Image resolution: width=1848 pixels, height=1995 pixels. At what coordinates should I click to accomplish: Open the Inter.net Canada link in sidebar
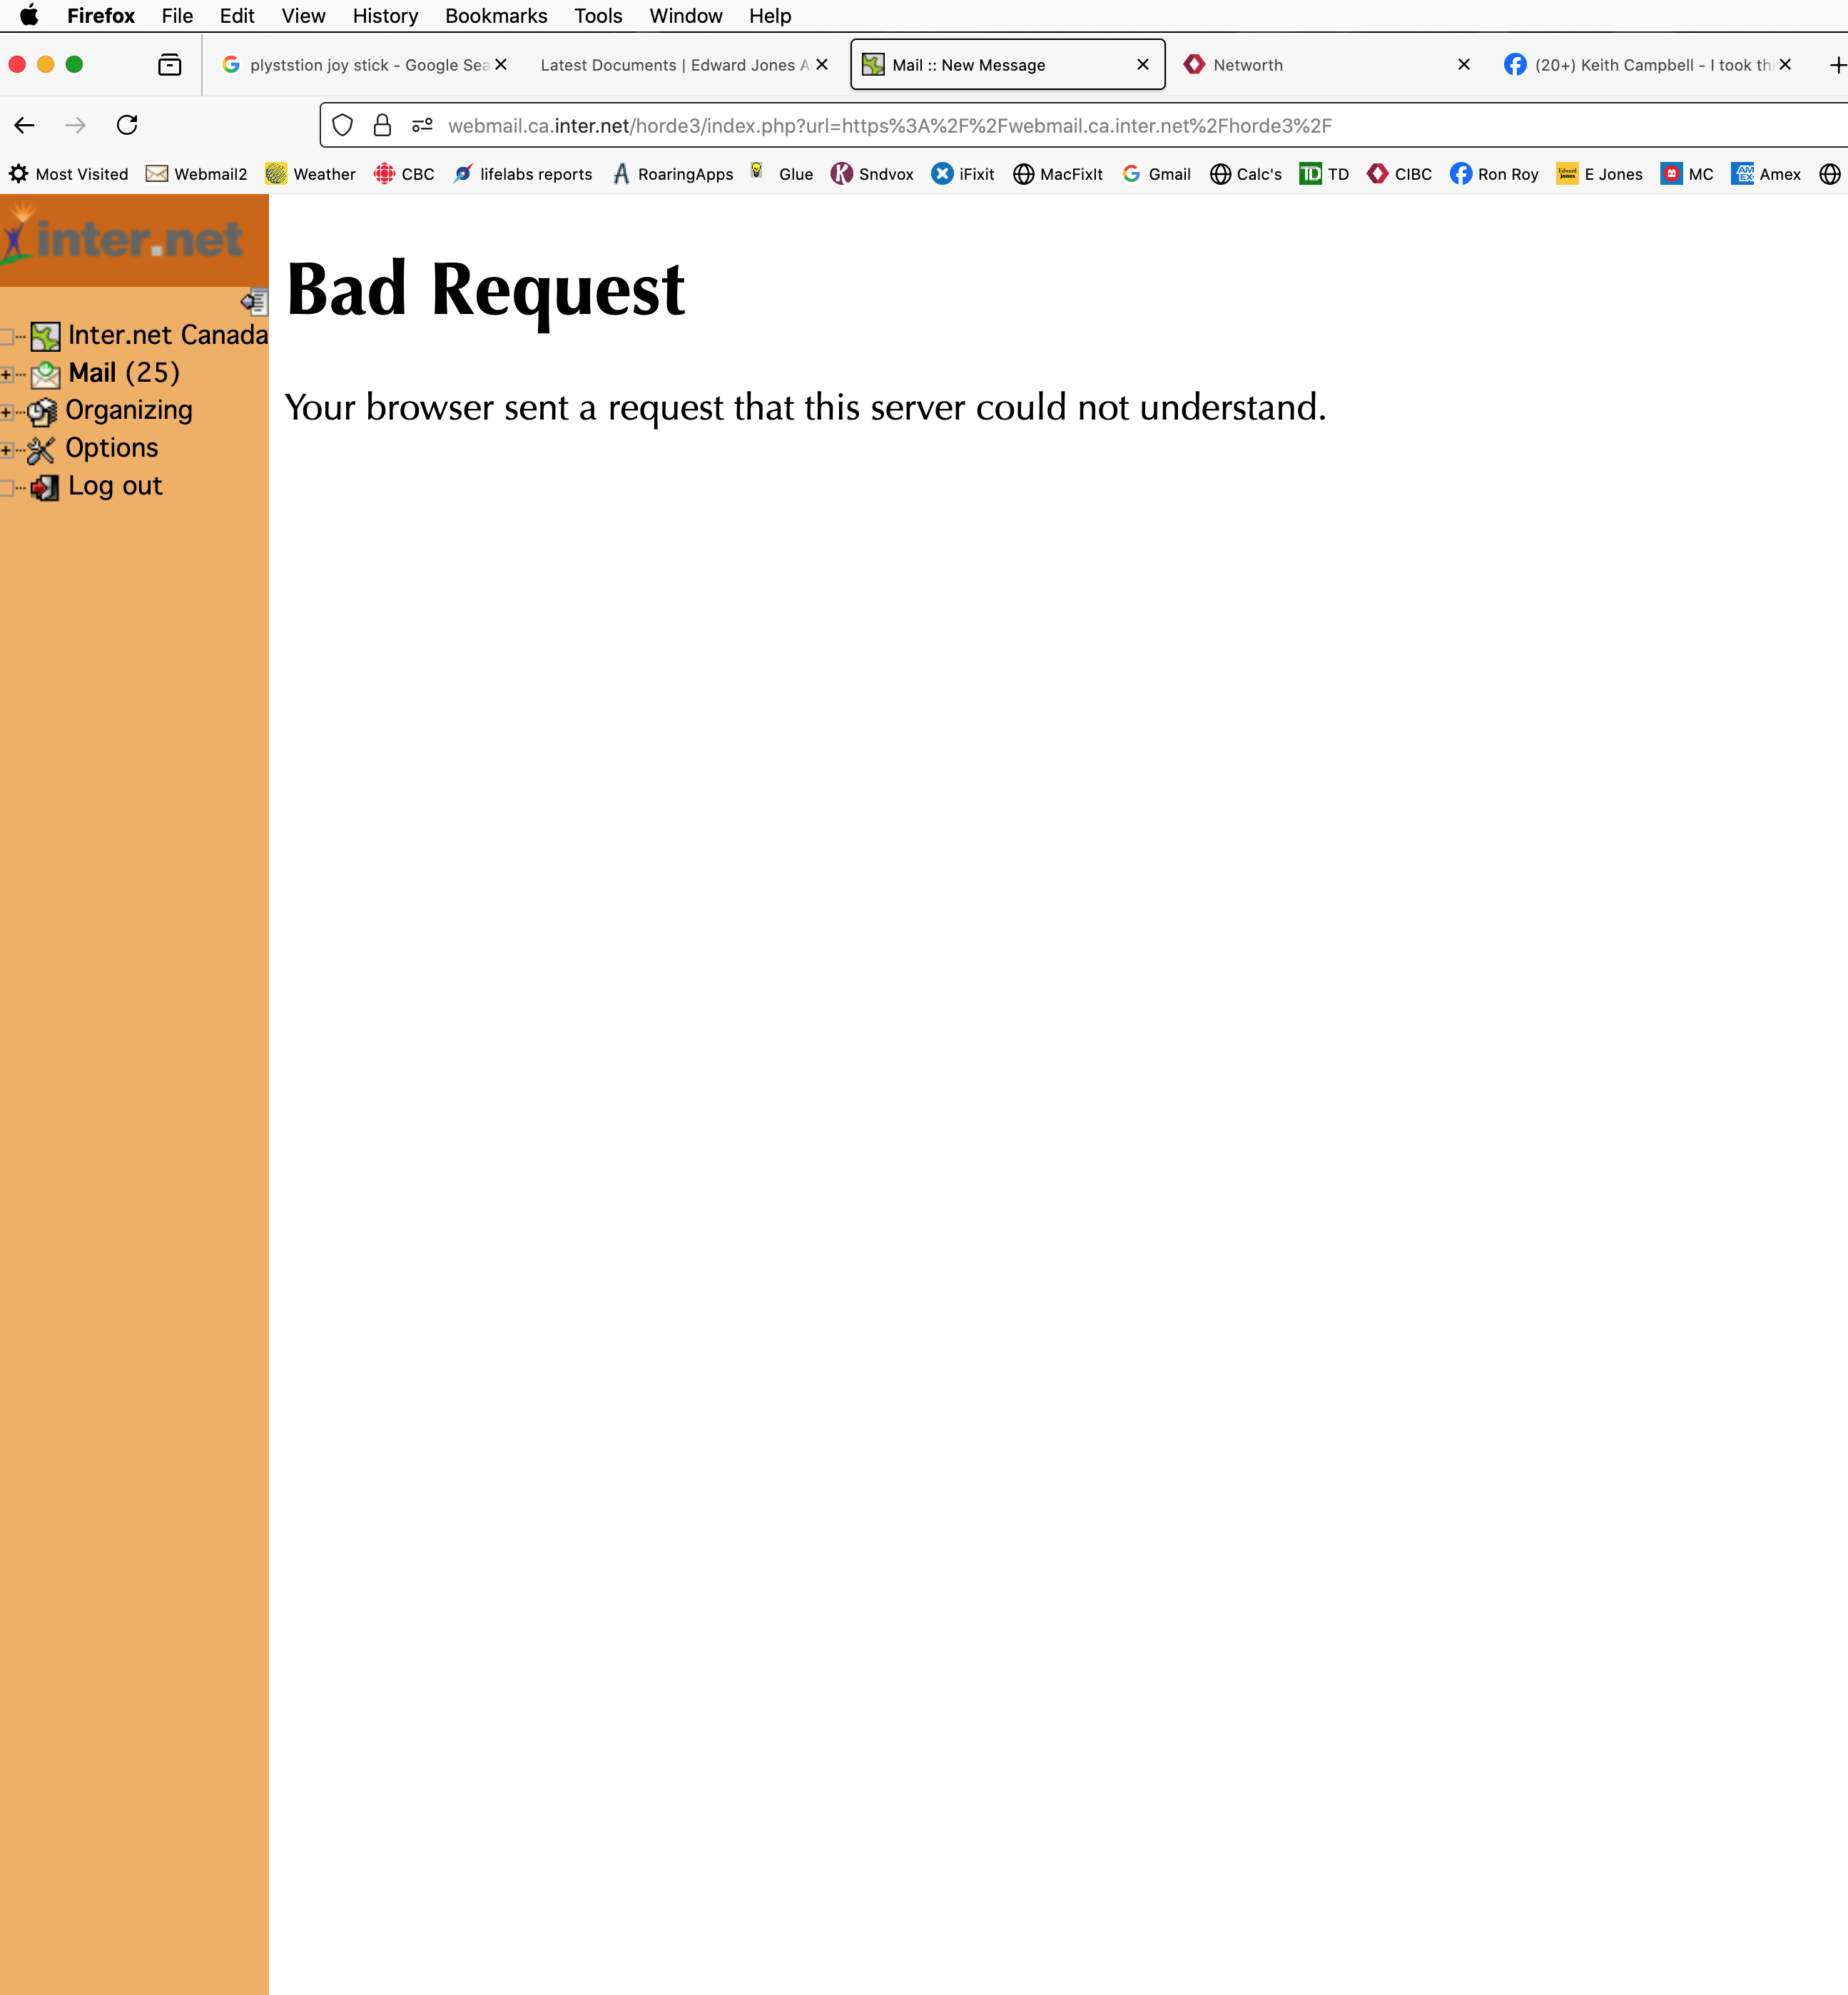167,335
